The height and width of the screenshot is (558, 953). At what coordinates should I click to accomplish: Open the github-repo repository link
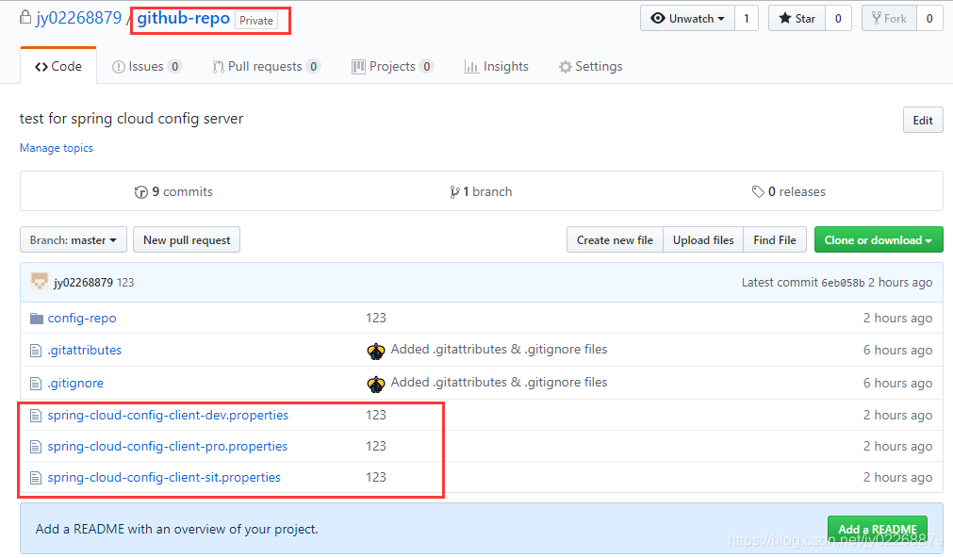tap(184, 18)
